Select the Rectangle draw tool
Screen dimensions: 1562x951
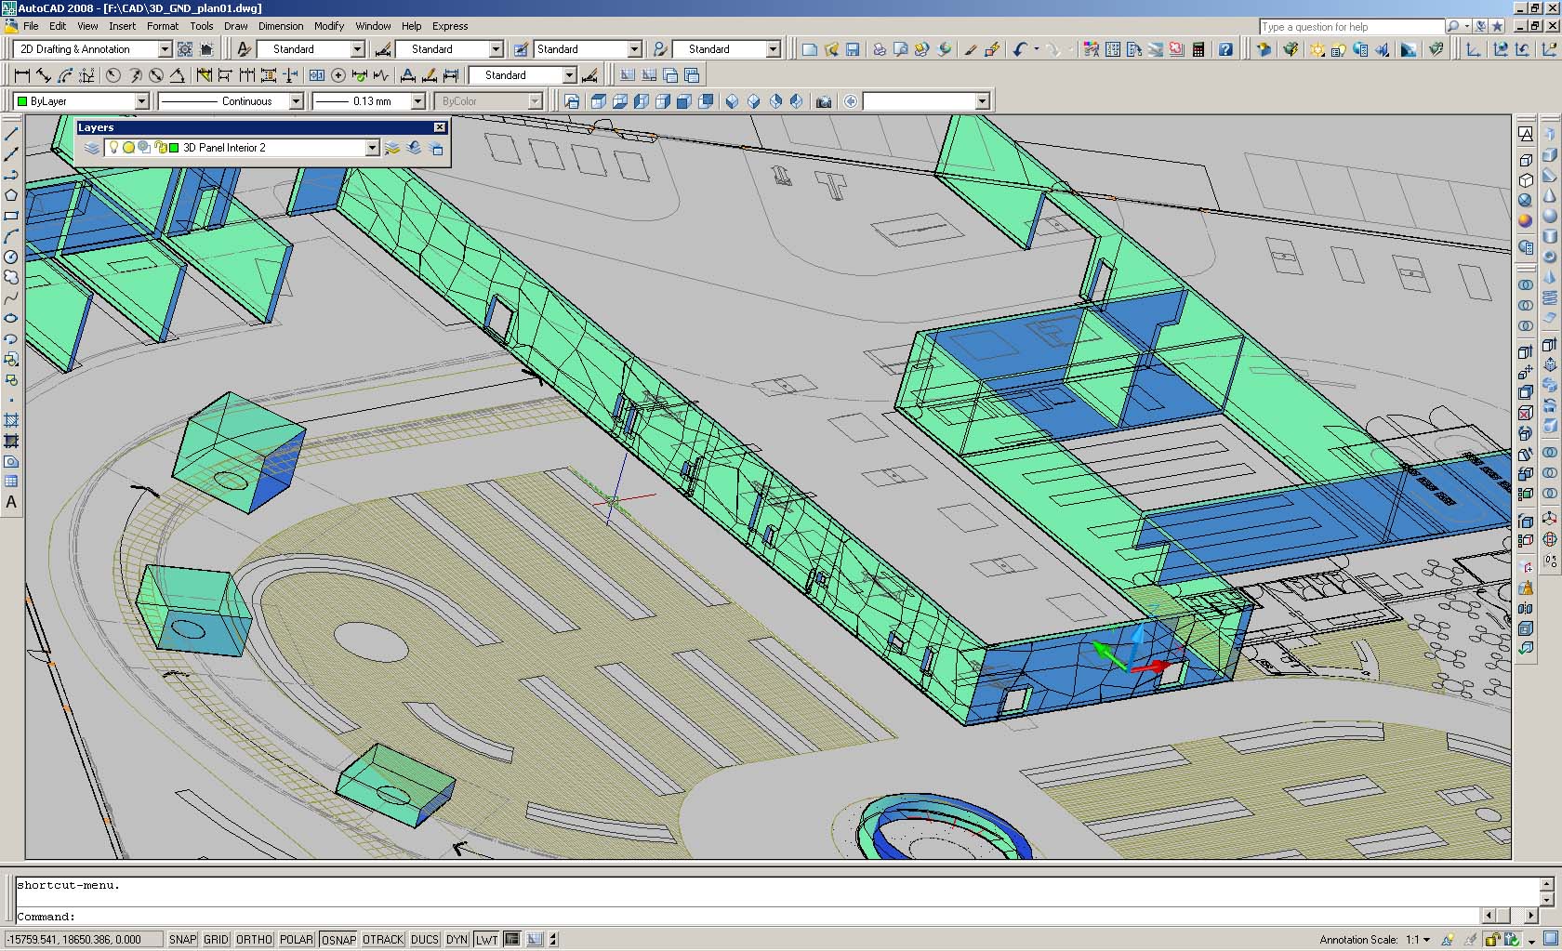[11, 216]
